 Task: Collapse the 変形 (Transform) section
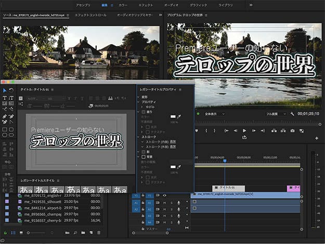tap(138, 97)
